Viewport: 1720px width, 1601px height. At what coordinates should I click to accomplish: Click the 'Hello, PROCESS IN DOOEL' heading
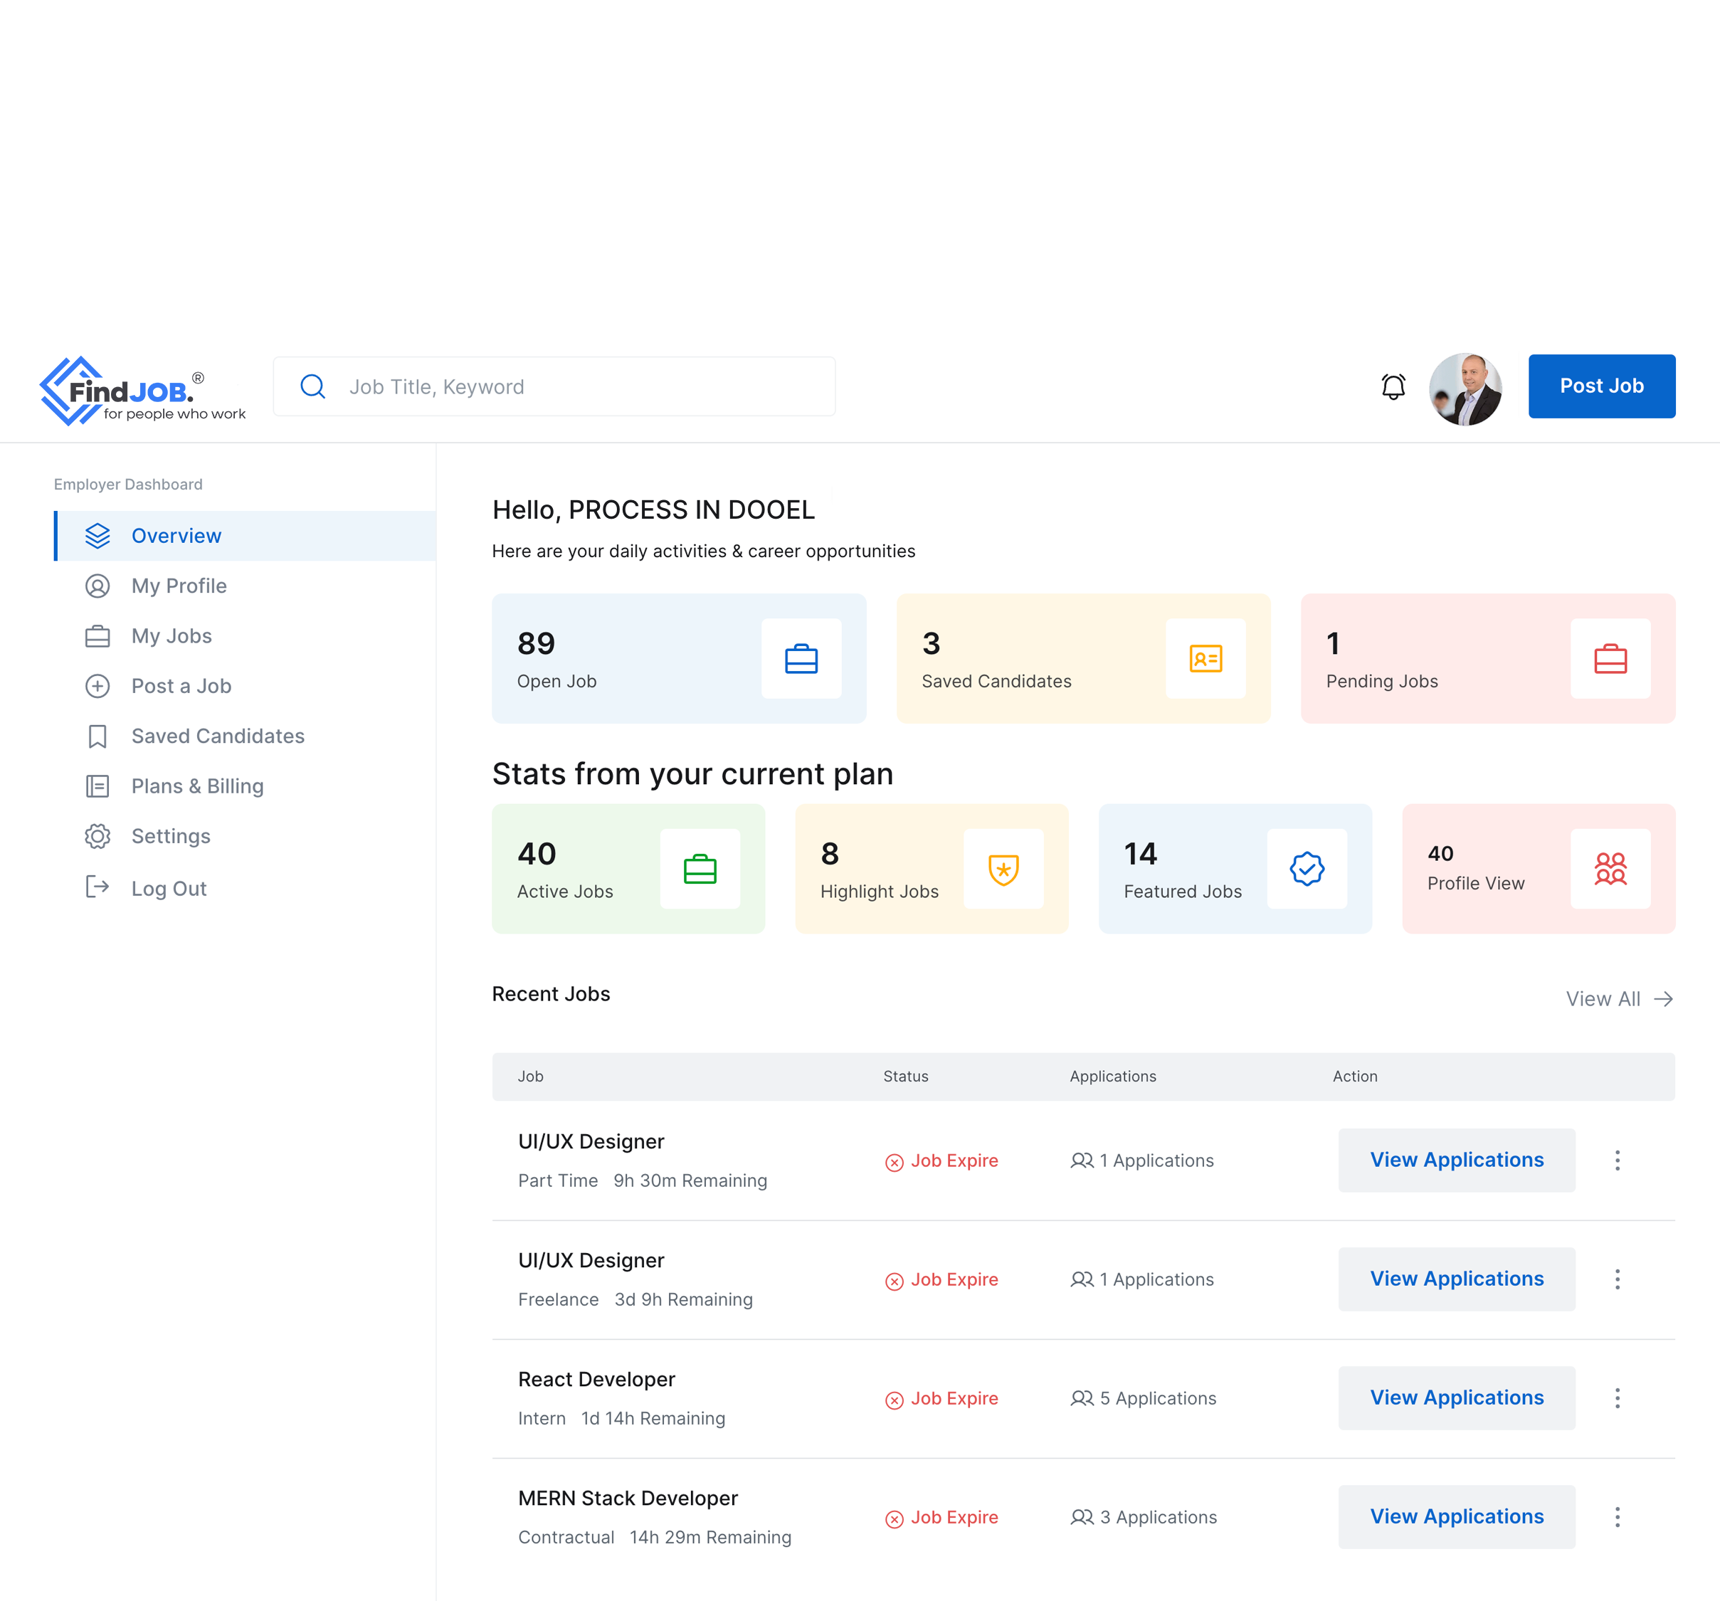click(653, 509)
